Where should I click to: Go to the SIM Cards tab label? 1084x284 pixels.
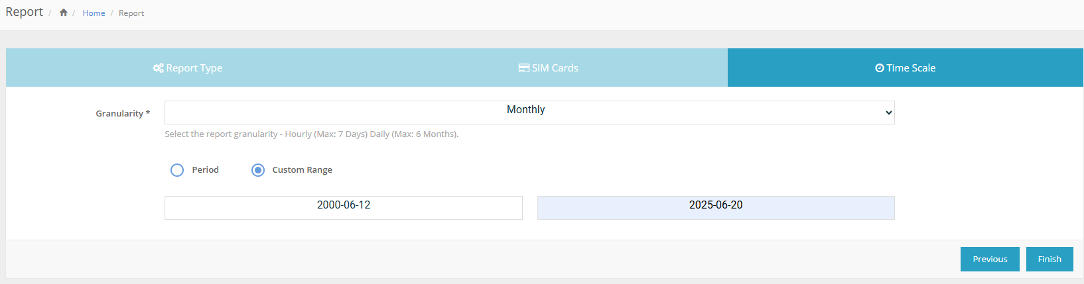pyautogui.click(x=555, y=68)
